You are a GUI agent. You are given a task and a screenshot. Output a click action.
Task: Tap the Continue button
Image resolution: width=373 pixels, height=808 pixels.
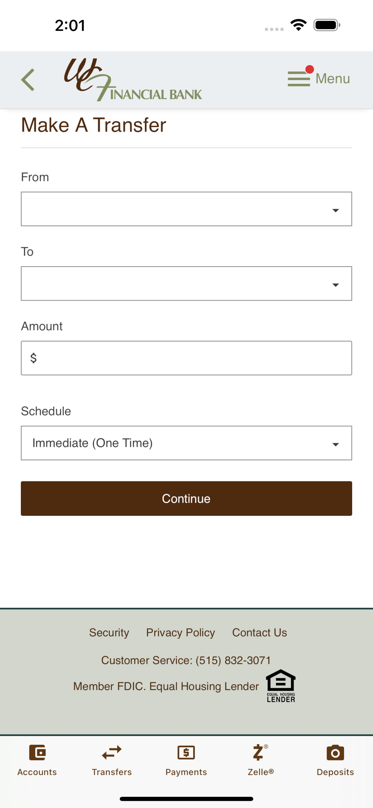point(186,499)
